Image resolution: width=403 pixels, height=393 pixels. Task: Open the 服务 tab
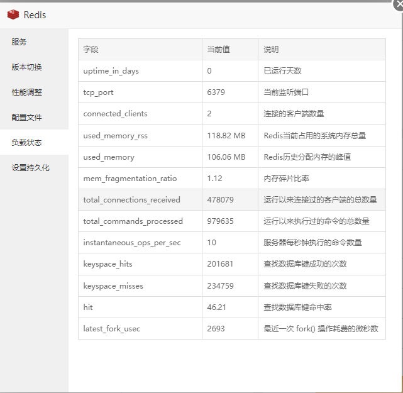tap(34, 42)
